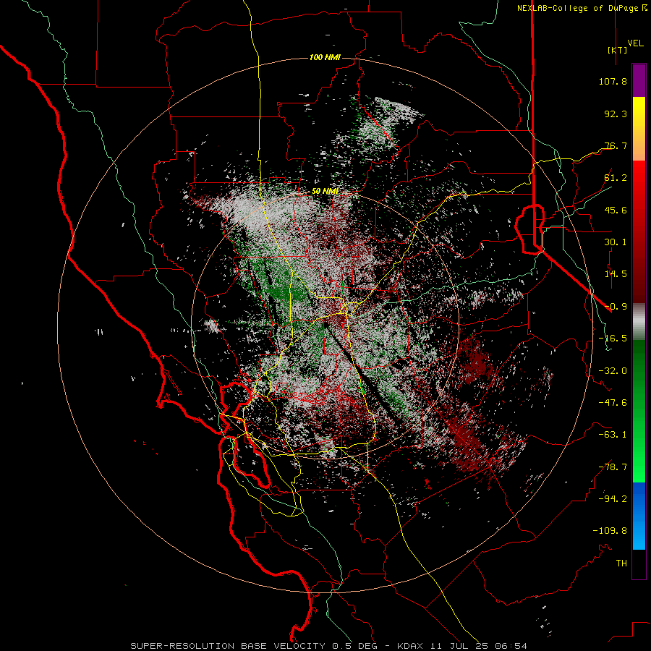
Task: Select the -32.0 scale value
Action: tap(613, 371)
